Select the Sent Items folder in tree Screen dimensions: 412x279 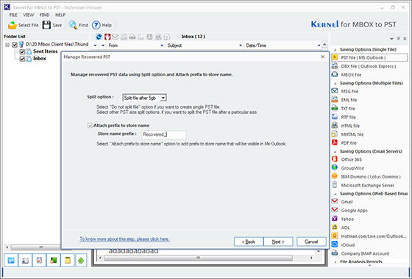point(45,51)
